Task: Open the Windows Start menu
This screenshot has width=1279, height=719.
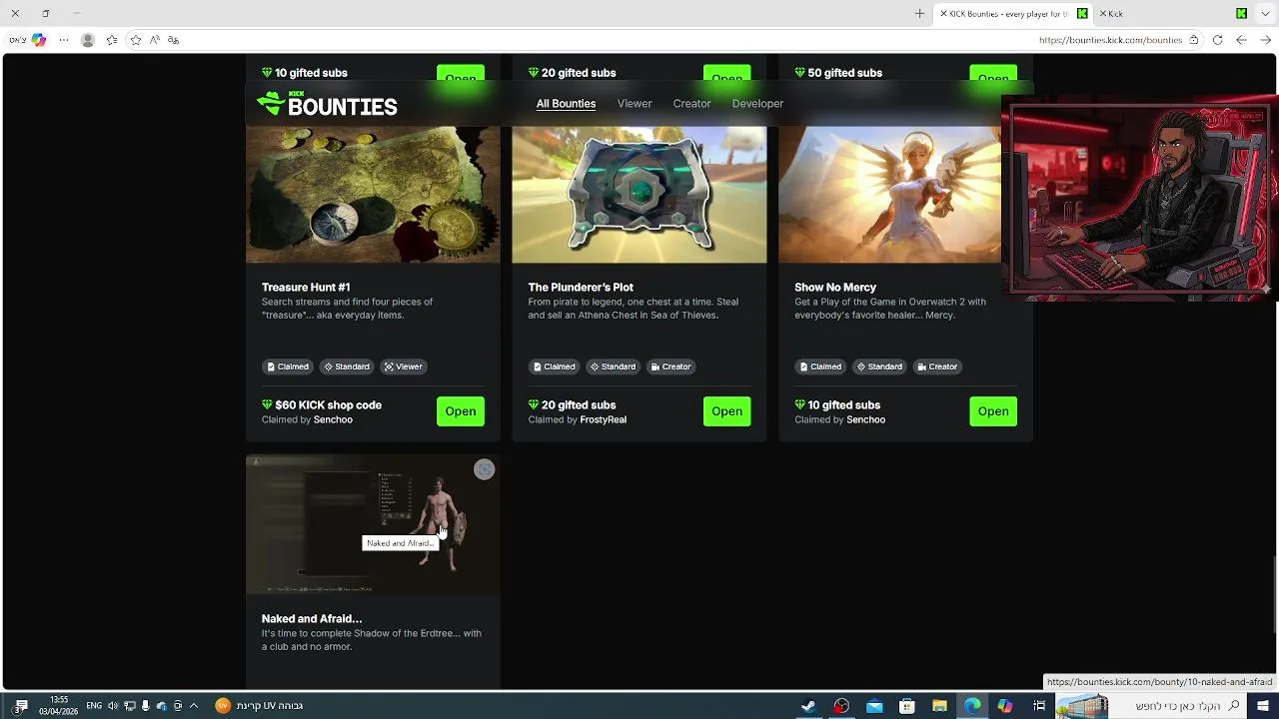Action: 1263,706
